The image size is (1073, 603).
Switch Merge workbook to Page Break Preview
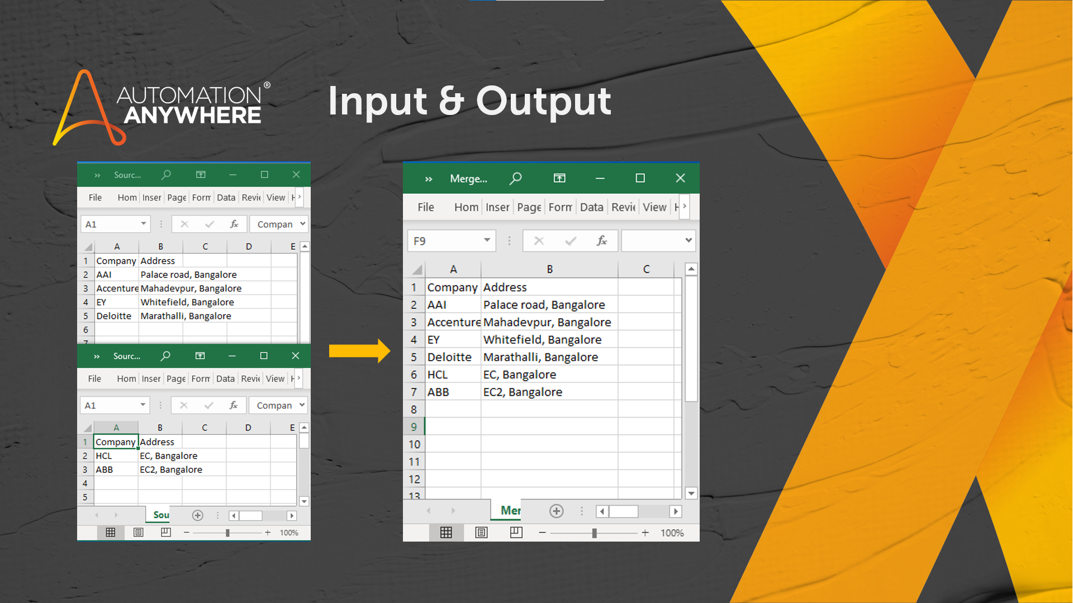(x=516, y=533)
